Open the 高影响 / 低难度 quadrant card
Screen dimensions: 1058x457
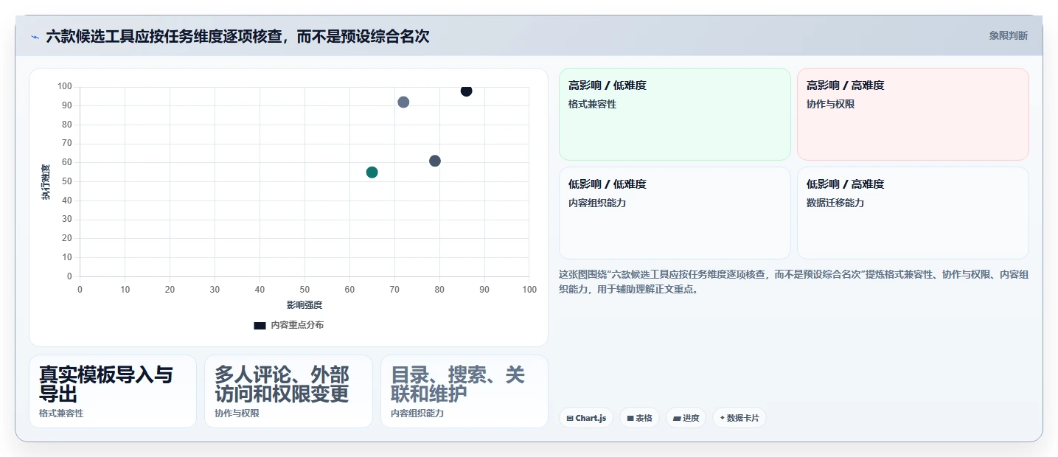(x=675, y=114)
